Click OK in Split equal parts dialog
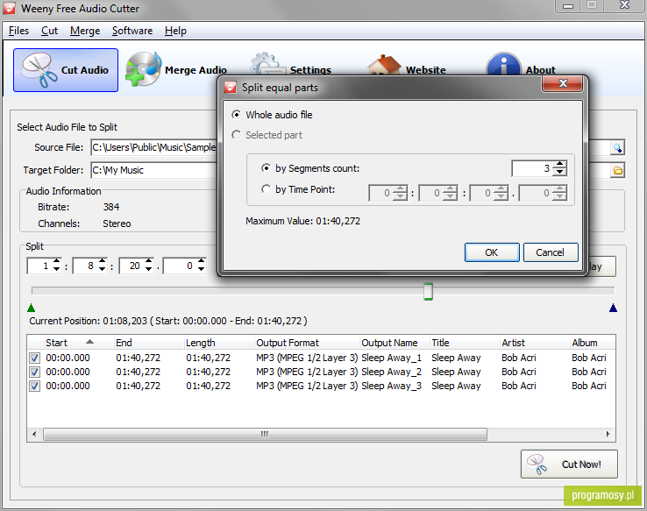The width and height of the screenshot is (647, 511). point(492,252)
